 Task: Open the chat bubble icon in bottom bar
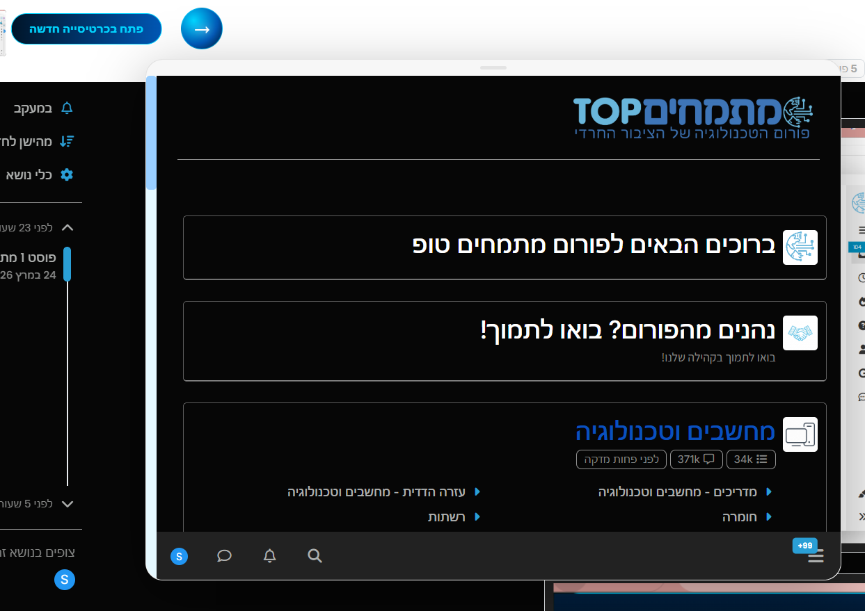tap(224, 556)
